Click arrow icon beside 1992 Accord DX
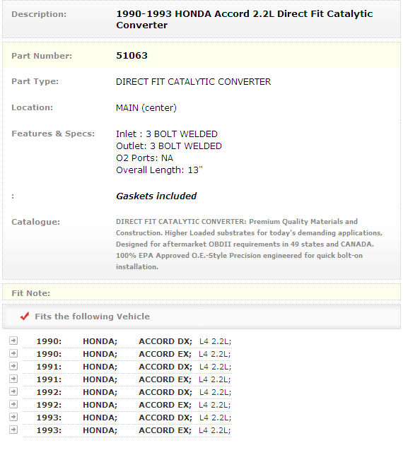This screenshot has height=467, width=403. click(13, 391)
